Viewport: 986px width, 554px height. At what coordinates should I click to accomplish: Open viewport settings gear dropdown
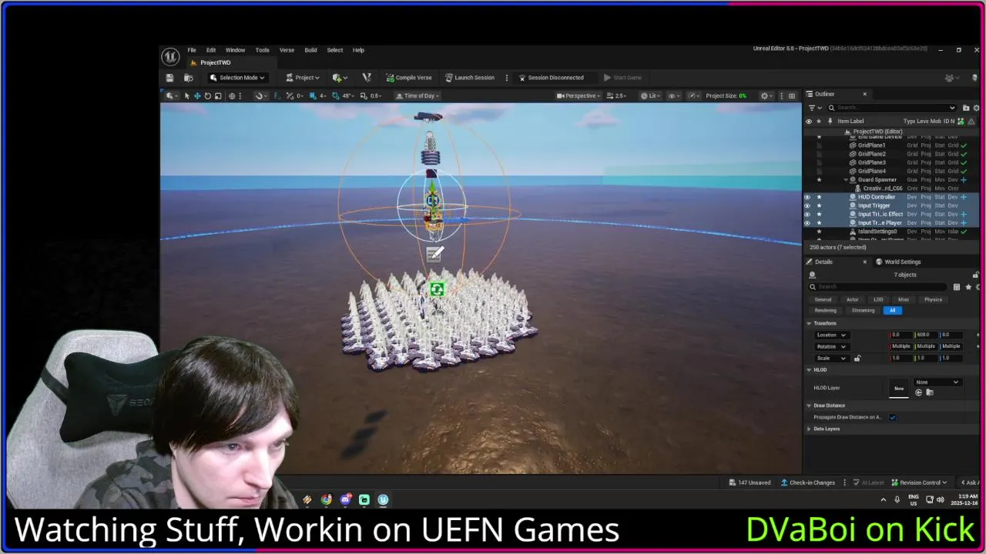[x=766, y=96]
